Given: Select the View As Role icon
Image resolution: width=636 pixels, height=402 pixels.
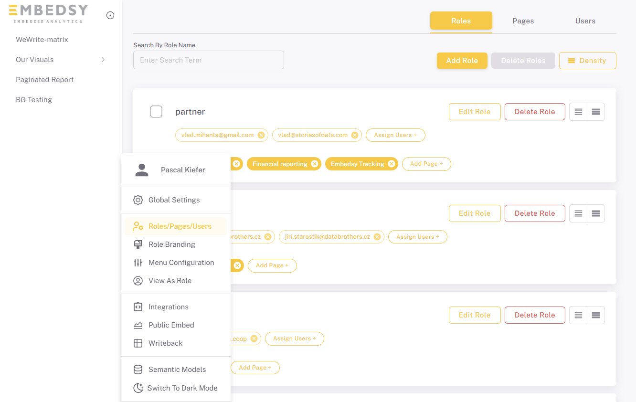Looking at the screenshot, I should click(x=138, y=280).
